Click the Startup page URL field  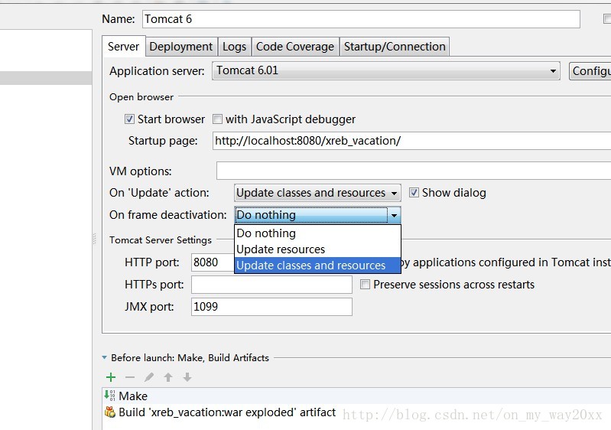[412, 141]
